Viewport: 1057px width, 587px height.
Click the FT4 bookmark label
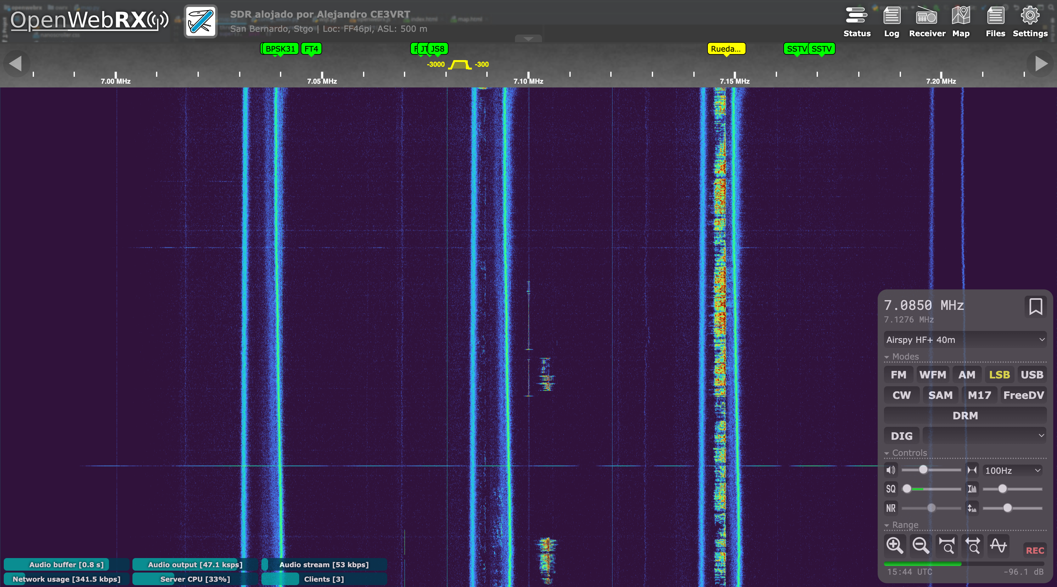click(x=311, y=49)
